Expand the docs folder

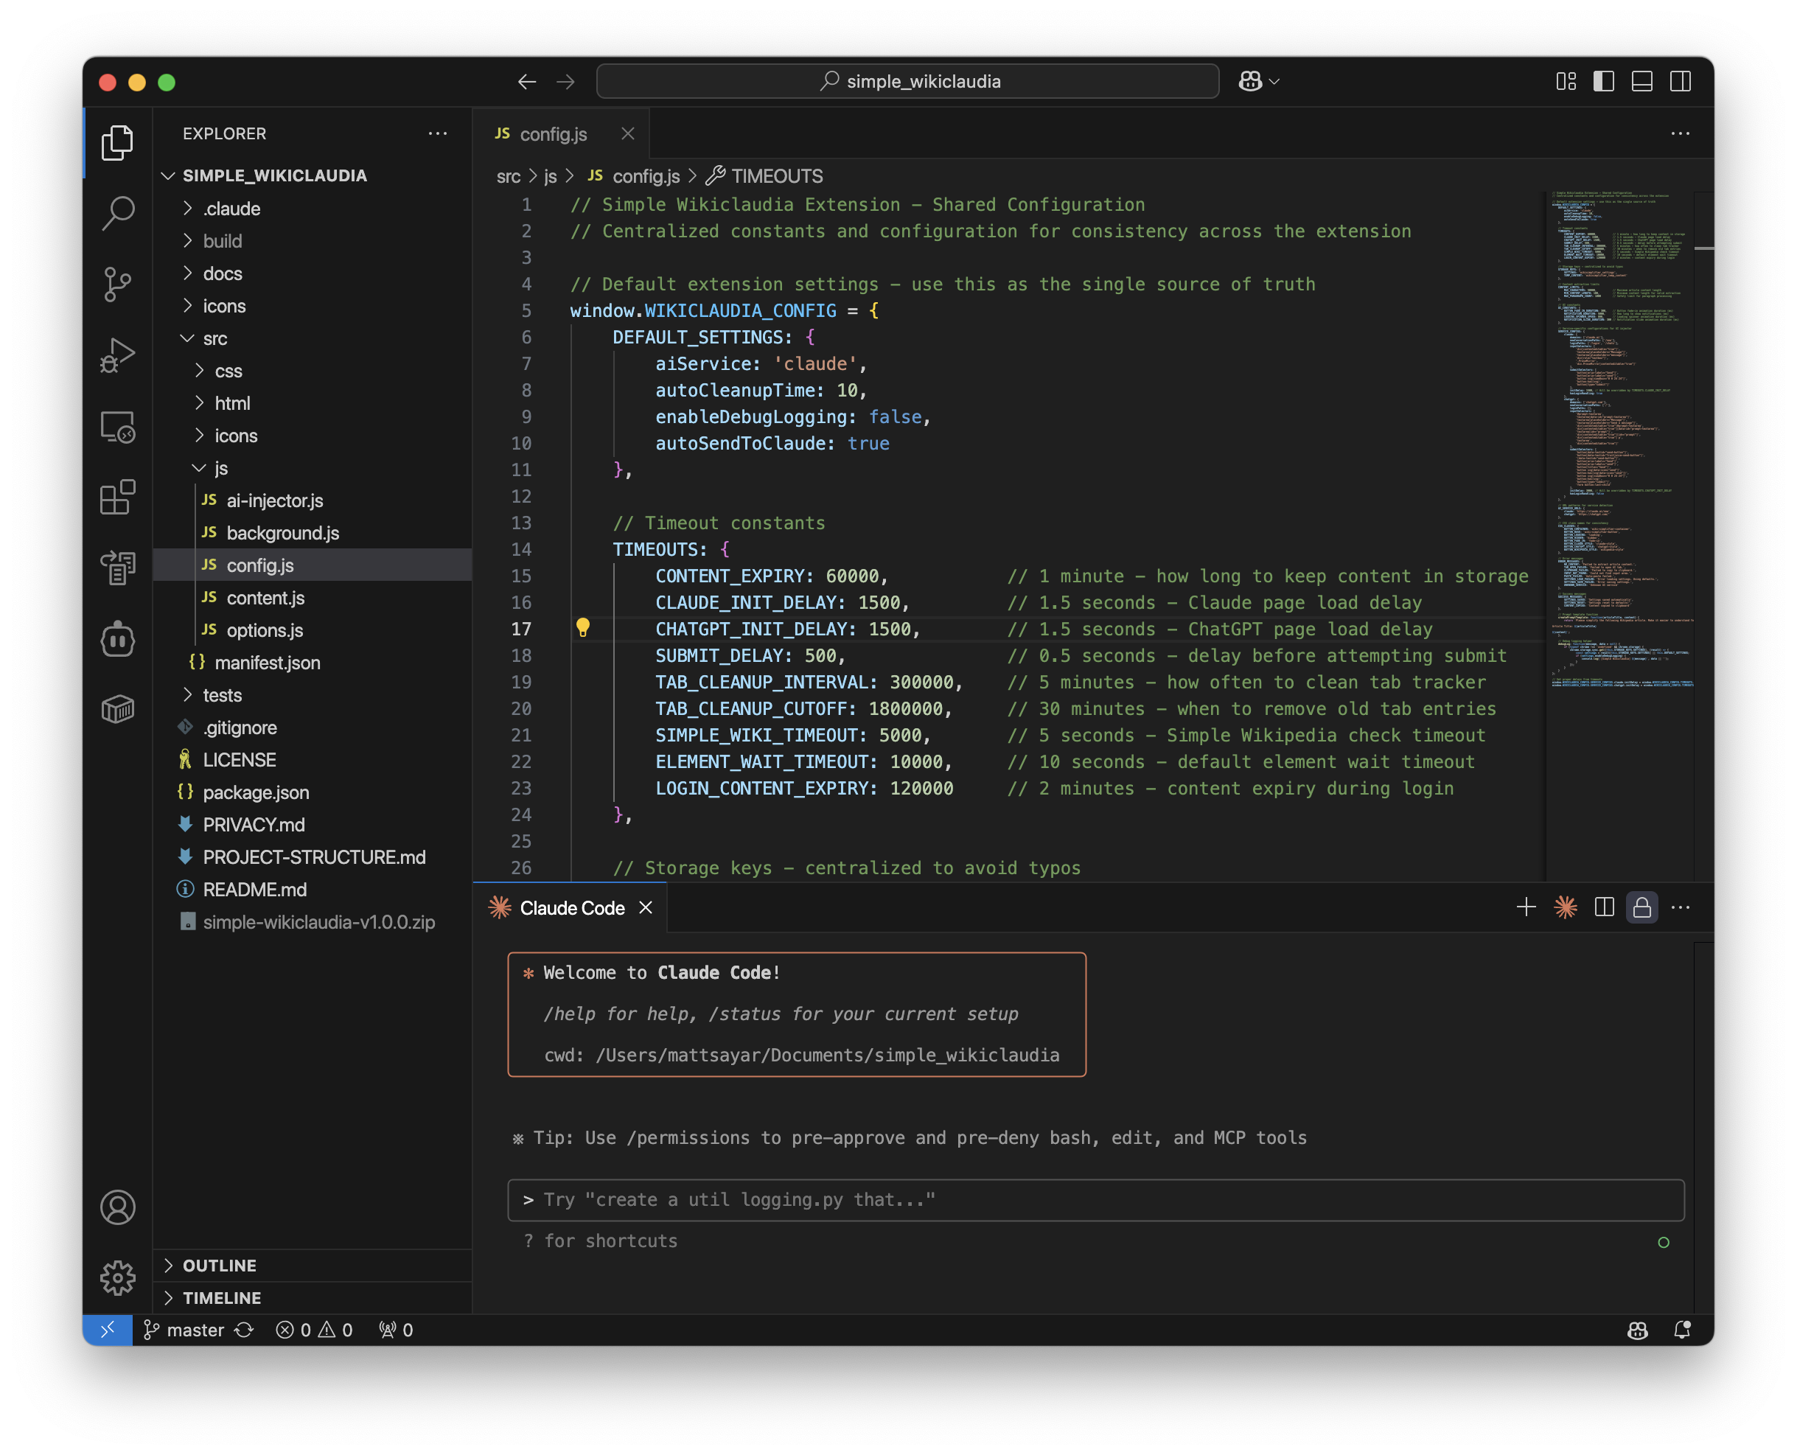[313, 273]
